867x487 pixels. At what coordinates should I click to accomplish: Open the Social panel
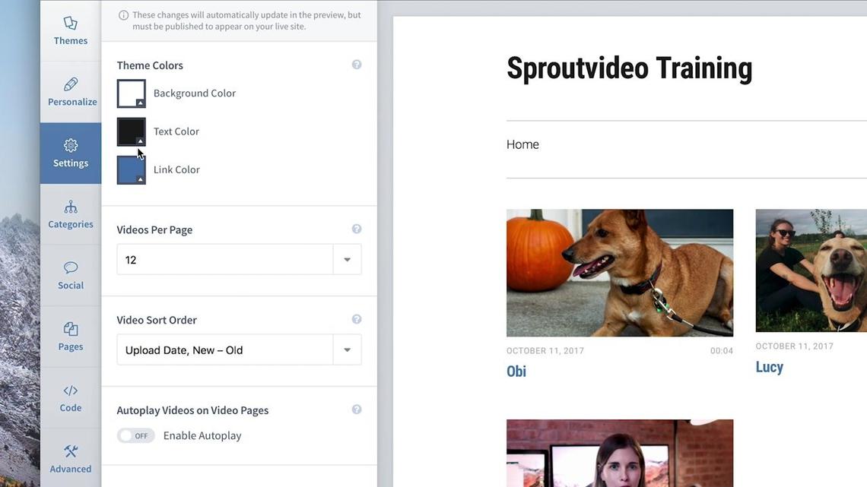70,274
